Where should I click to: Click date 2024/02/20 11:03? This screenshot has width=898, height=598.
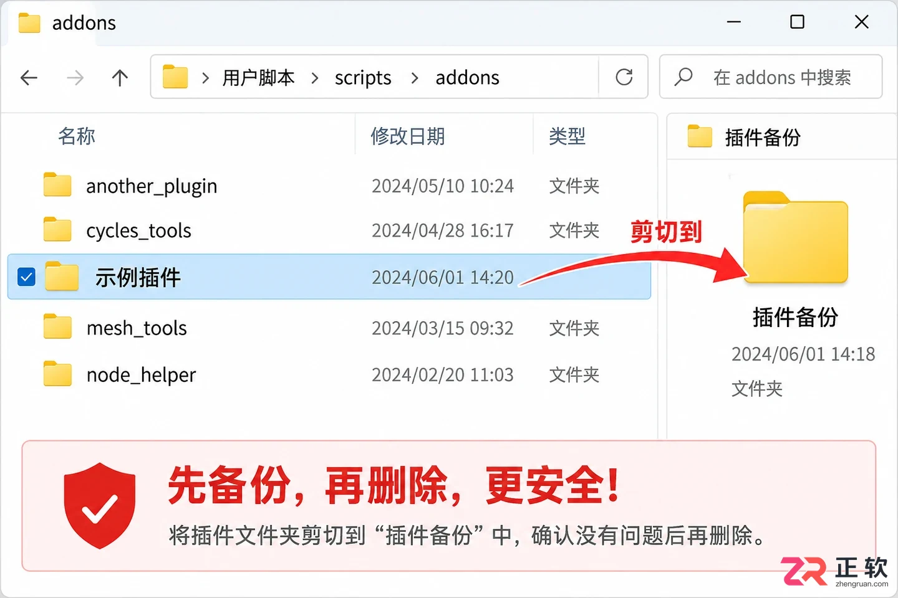[x=443, y=374]
